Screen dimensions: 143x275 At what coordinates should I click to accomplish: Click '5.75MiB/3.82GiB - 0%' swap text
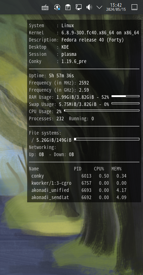pyautogui.click(x=84, y=104)
